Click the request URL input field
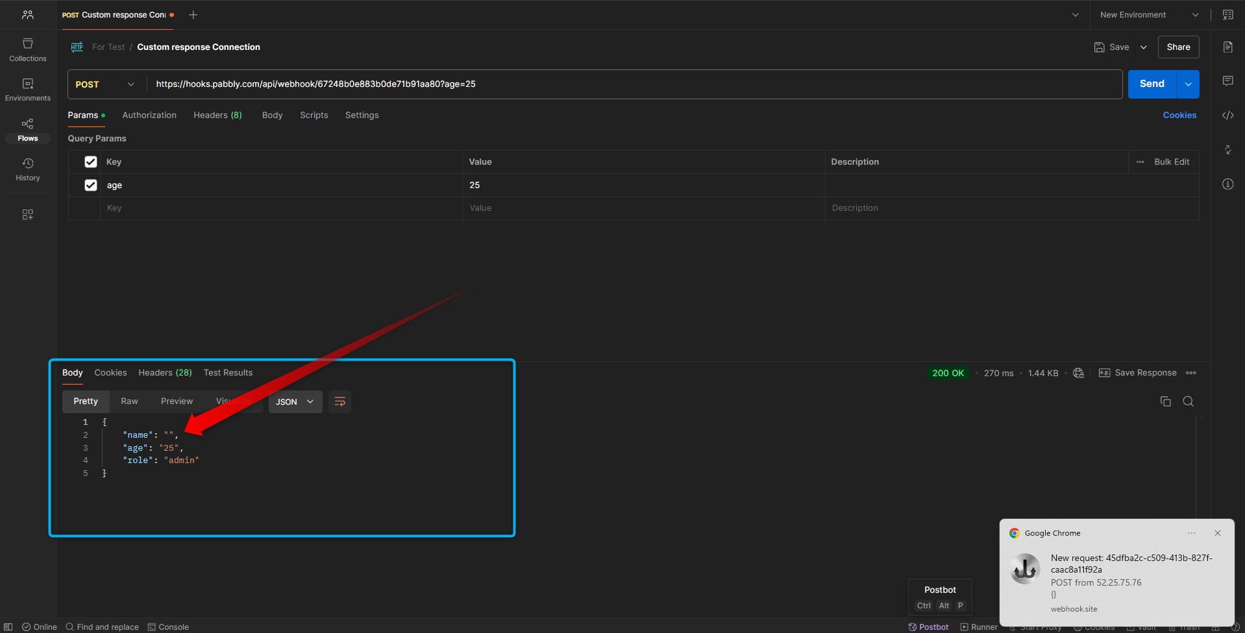The width and height of the screenshot is (1245, 633). point(635,84)
